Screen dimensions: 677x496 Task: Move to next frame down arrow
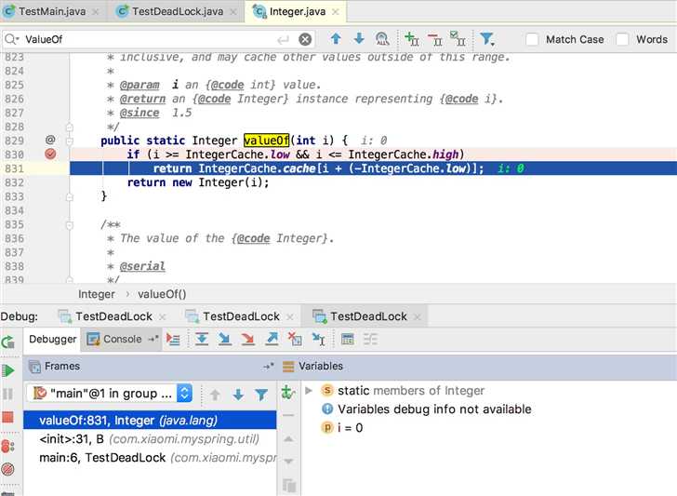point(238,395)
